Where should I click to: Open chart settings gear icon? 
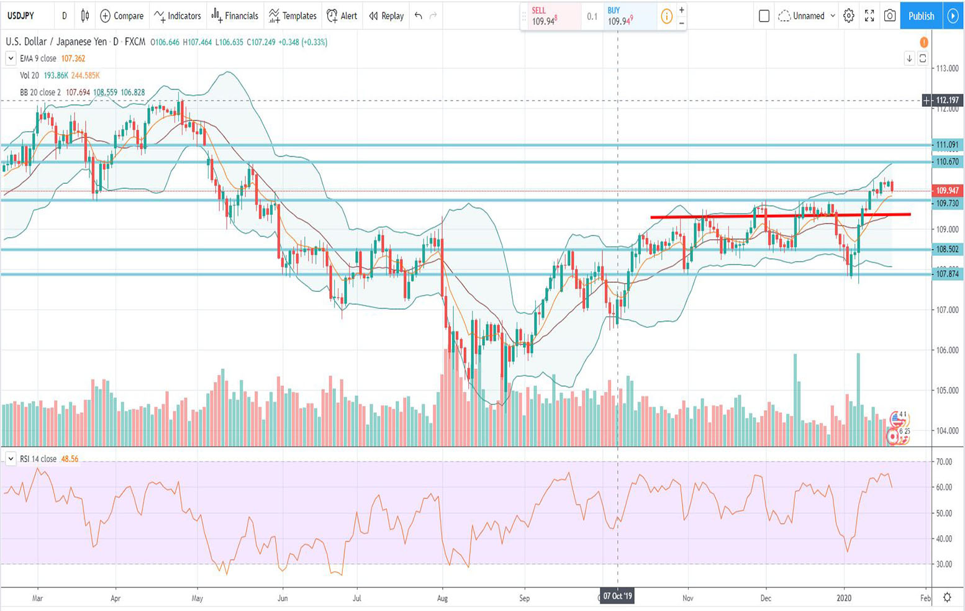click(x=848, y=16)
